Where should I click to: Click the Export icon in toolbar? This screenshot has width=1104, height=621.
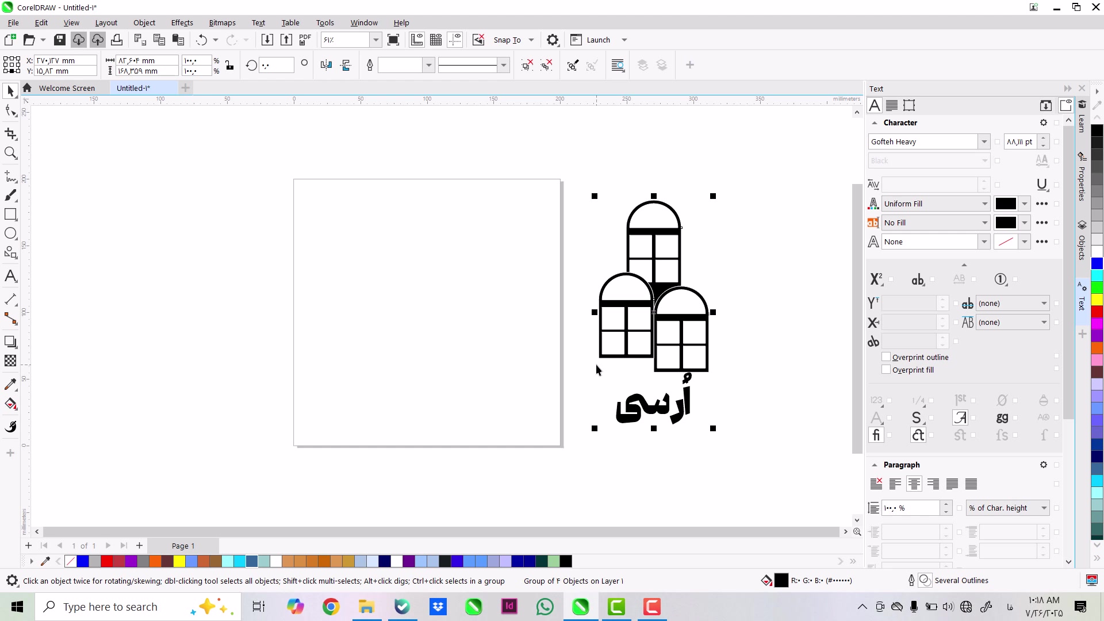click(x=286, y=40)
